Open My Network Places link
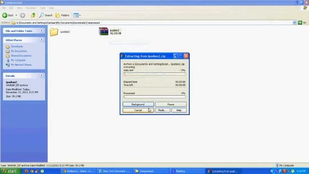This screenshot has height=174, width=309. (21, 65)
